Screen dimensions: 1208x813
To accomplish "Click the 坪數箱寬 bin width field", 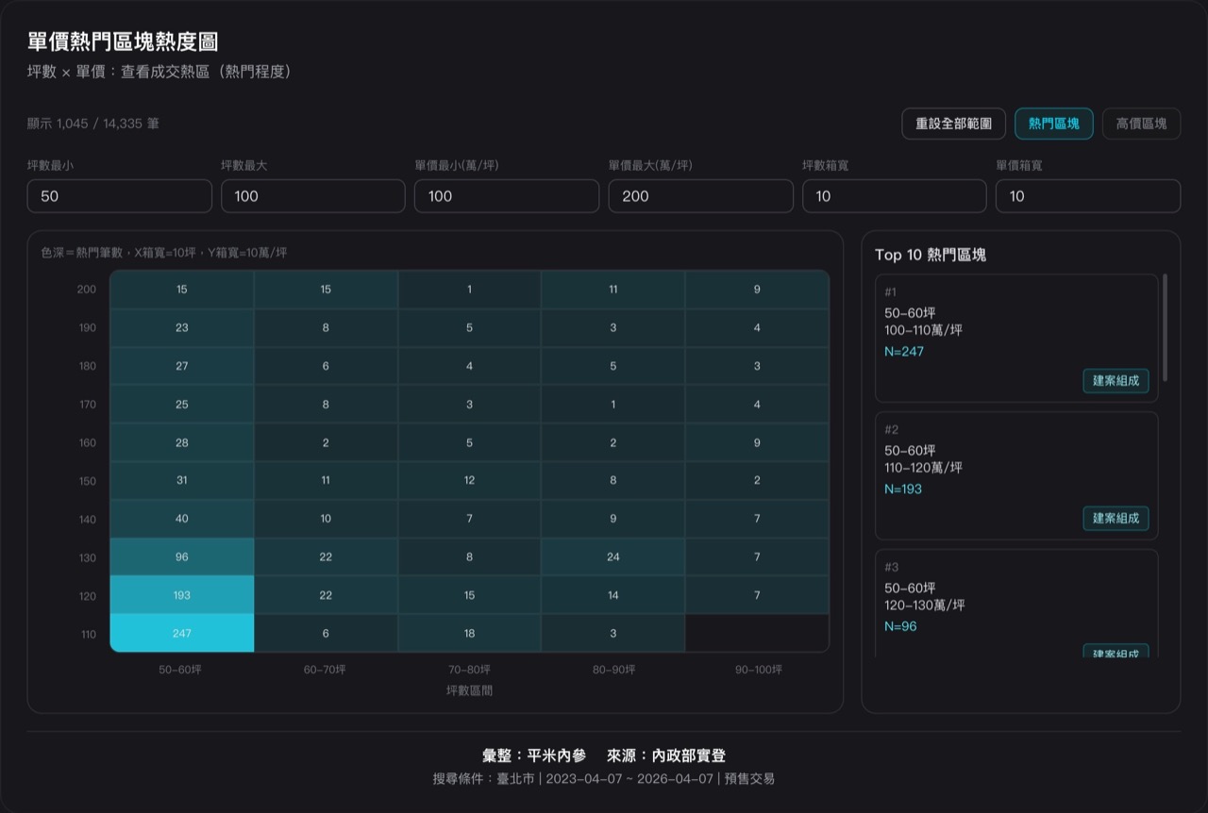I will tap(894, 196).
